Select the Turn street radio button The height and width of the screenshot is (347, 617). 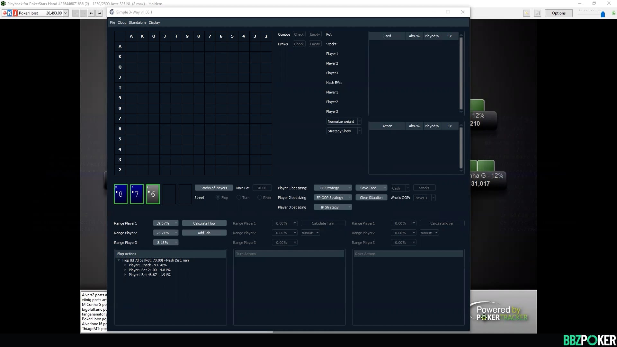point(238,197)
